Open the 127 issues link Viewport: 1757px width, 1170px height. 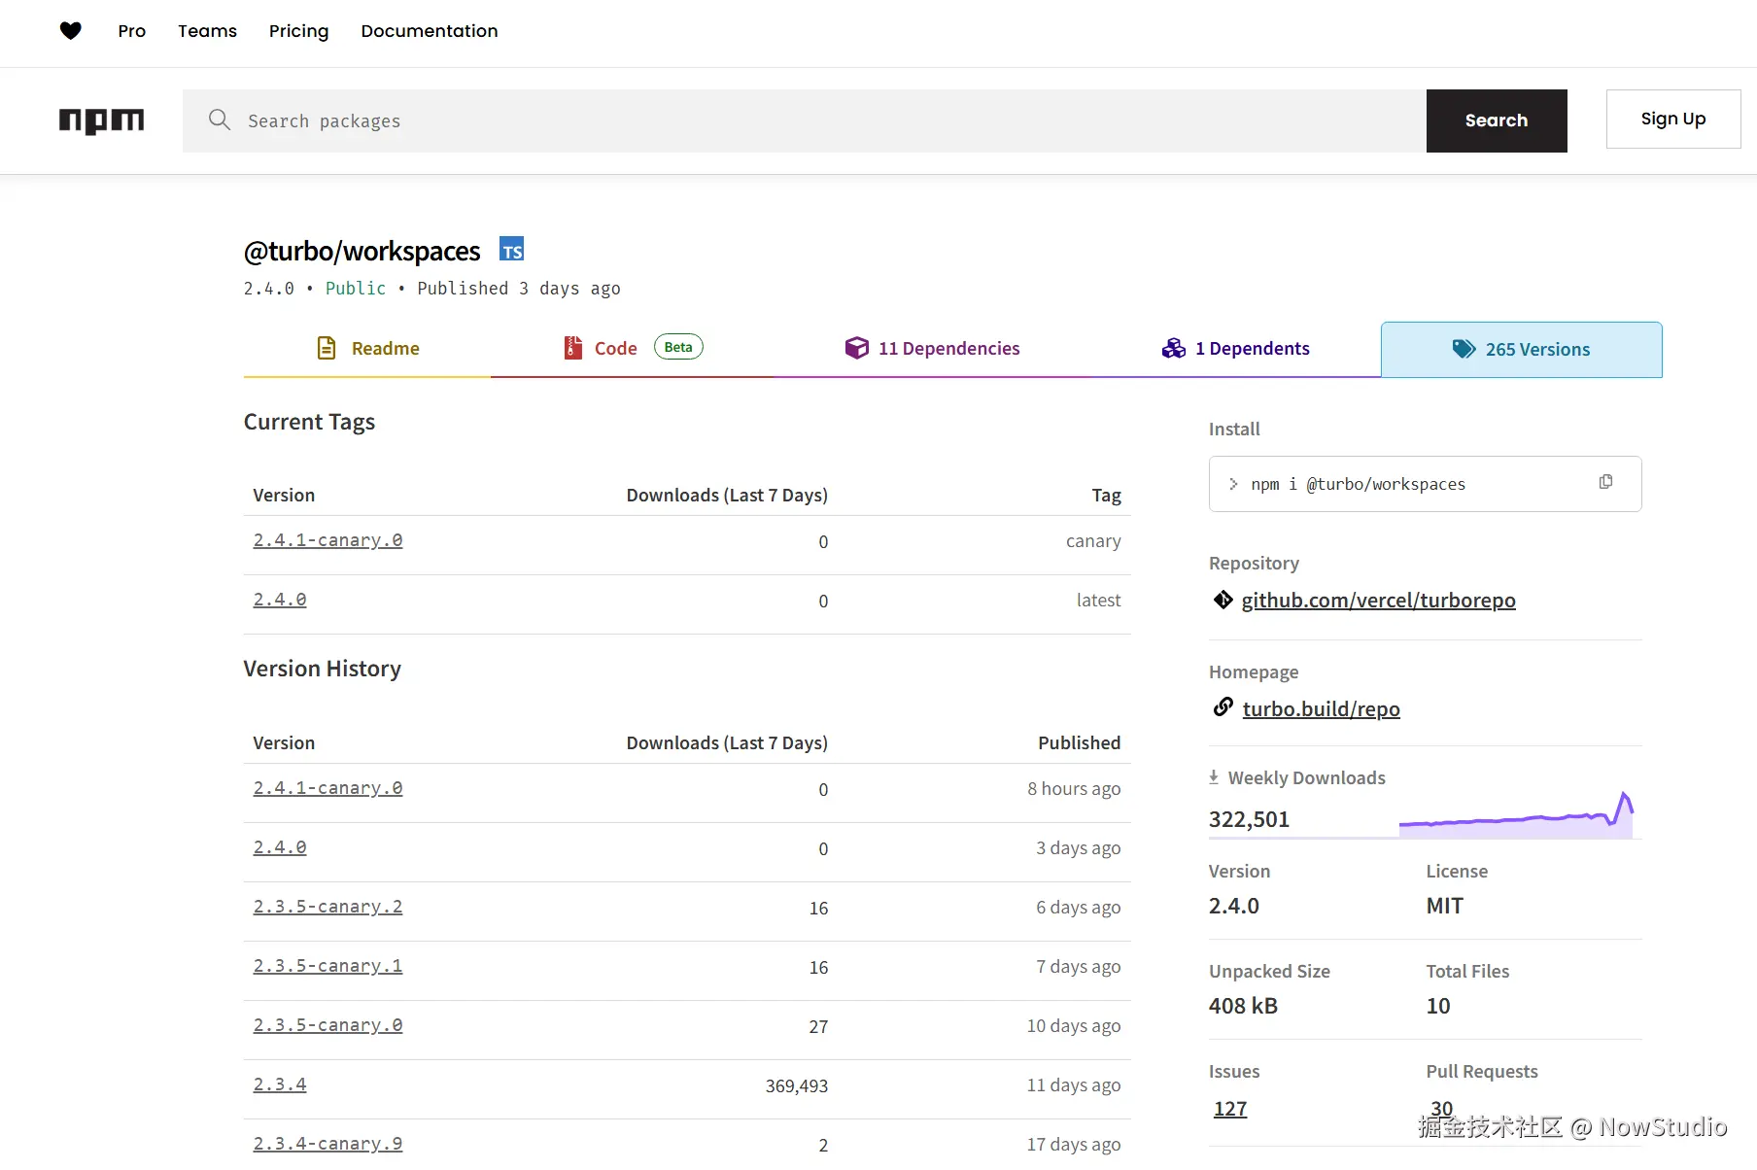pos(1230,1109)
